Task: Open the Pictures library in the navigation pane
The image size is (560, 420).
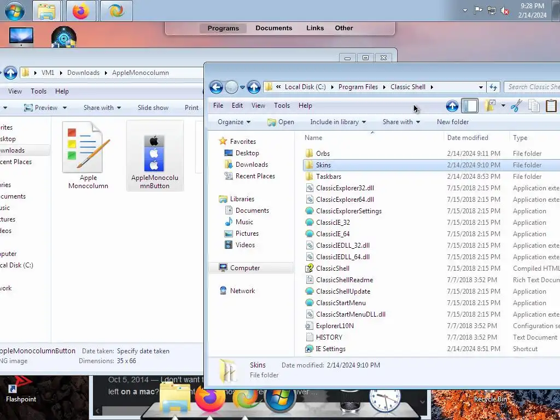Action: (247, 234)
